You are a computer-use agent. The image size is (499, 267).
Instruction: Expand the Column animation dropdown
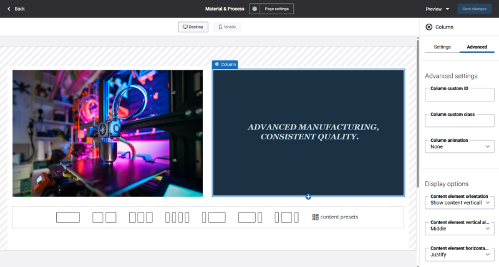click(459, 147)
